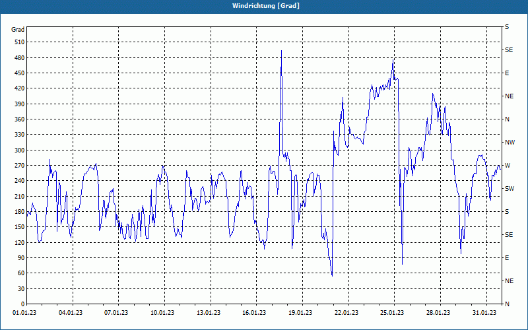Select the 30 degree axis label

[x=21, y=289]
